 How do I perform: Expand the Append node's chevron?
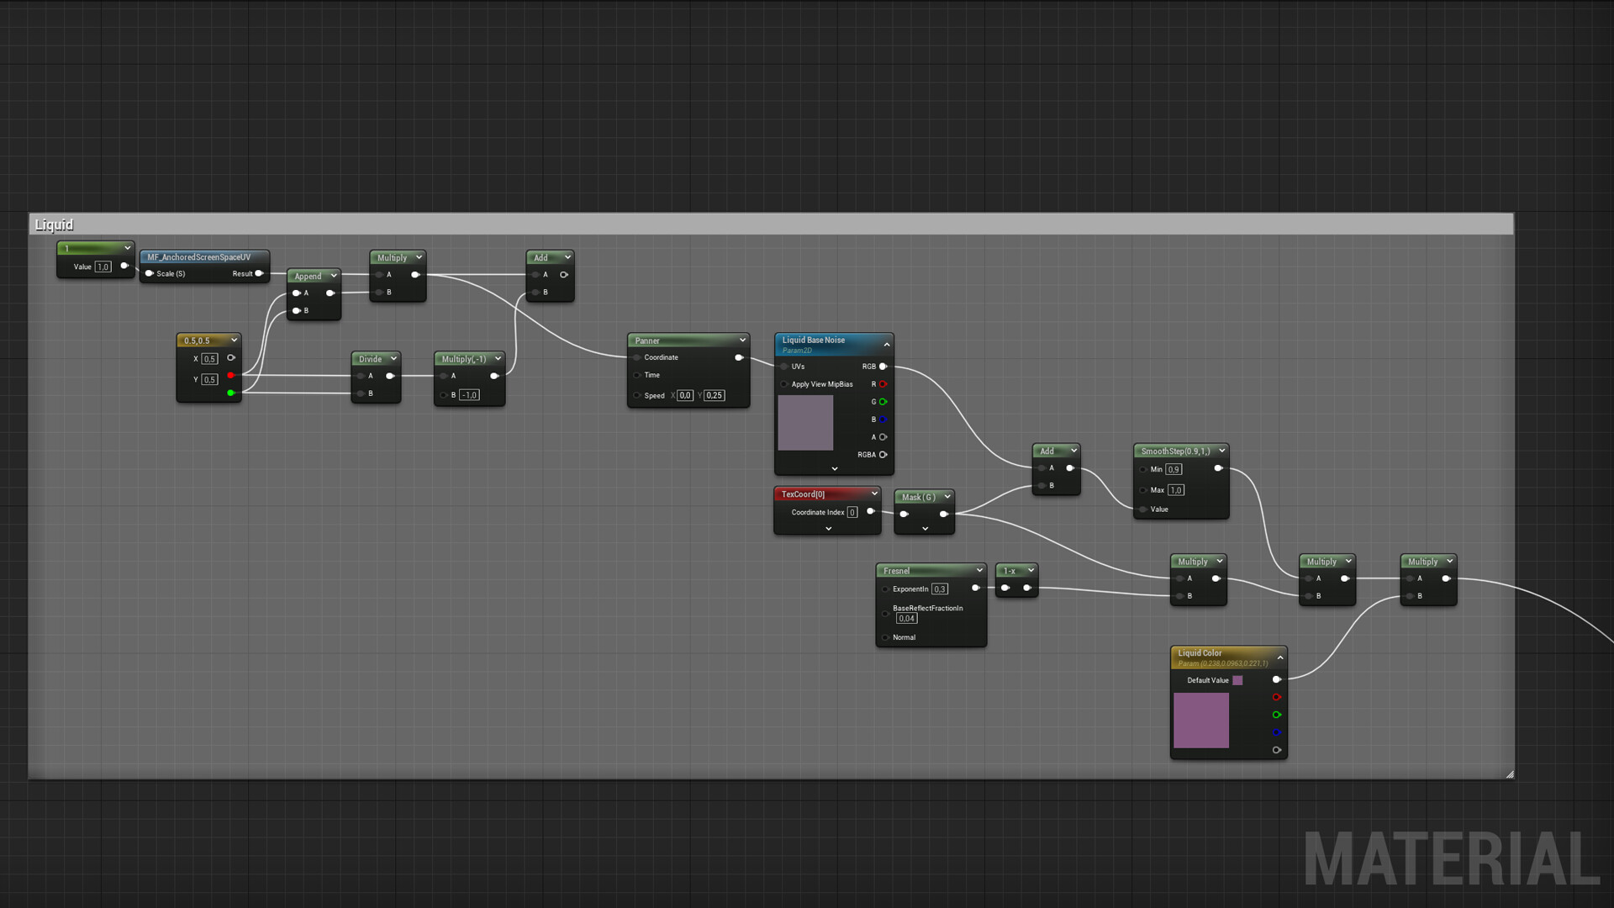[334, 276]
